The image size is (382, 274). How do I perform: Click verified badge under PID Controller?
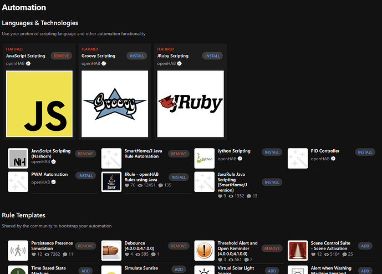coord(333,159)
